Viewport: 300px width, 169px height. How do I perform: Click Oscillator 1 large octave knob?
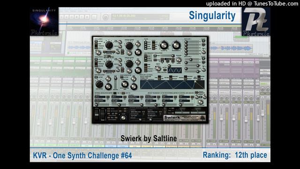click(109, 45)
